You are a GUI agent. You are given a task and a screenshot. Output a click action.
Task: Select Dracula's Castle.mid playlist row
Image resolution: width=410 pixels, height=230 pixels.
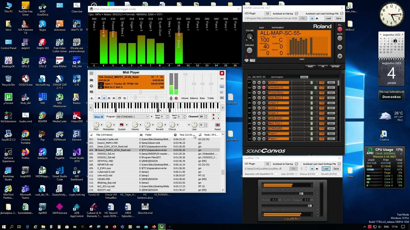tap(154, 139)
